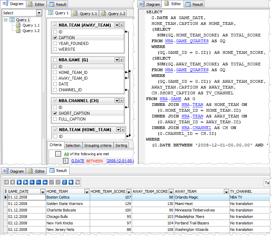This screenshot has width=273, height=237.
Task: Delete record using minus navigator button
Action: [x=39, y=182]
